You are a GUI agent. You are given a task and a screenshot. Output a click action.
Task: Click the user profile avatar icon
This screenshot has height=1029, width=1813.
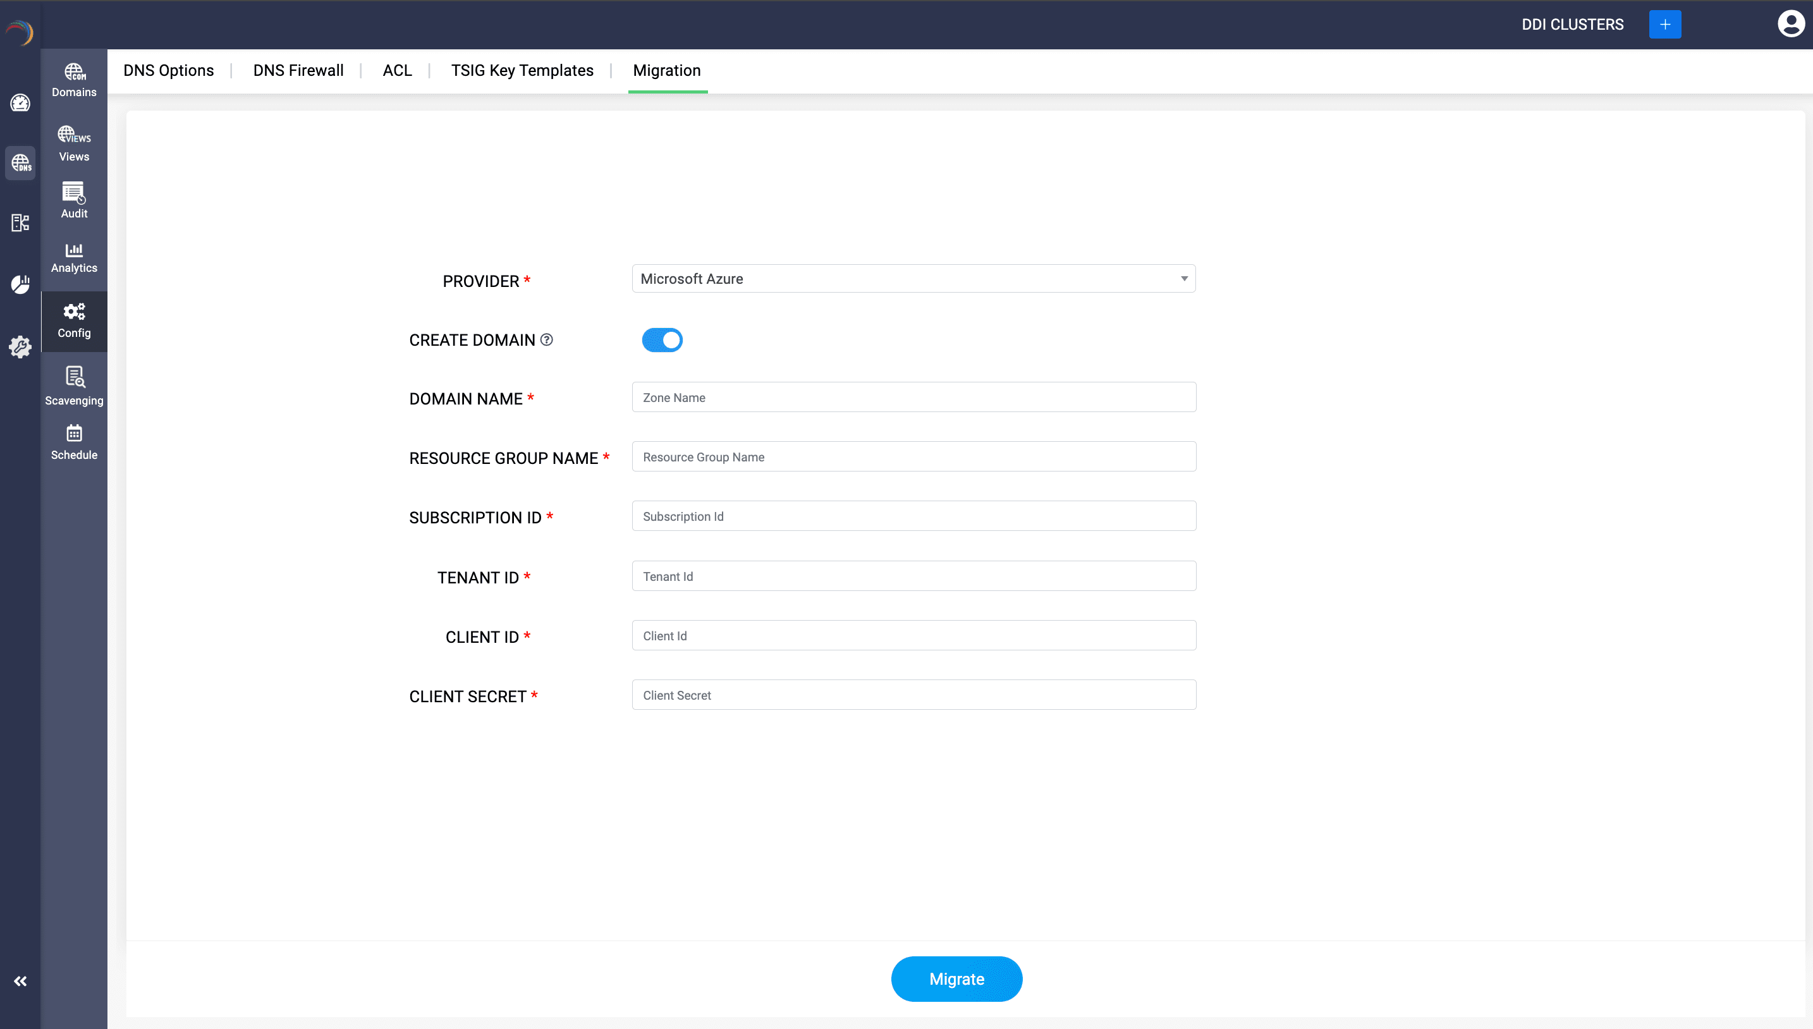click(x=1790, y=24)
